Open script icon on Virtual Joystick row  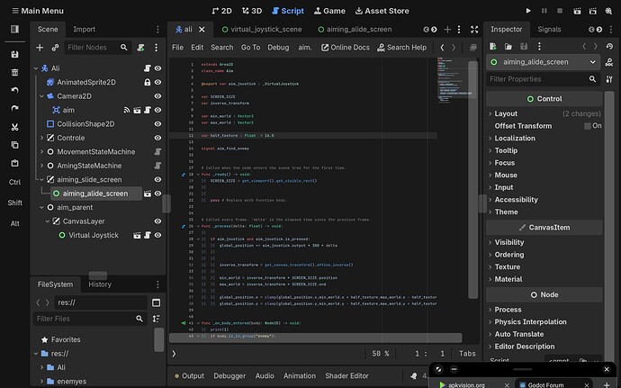pos(148,235)
